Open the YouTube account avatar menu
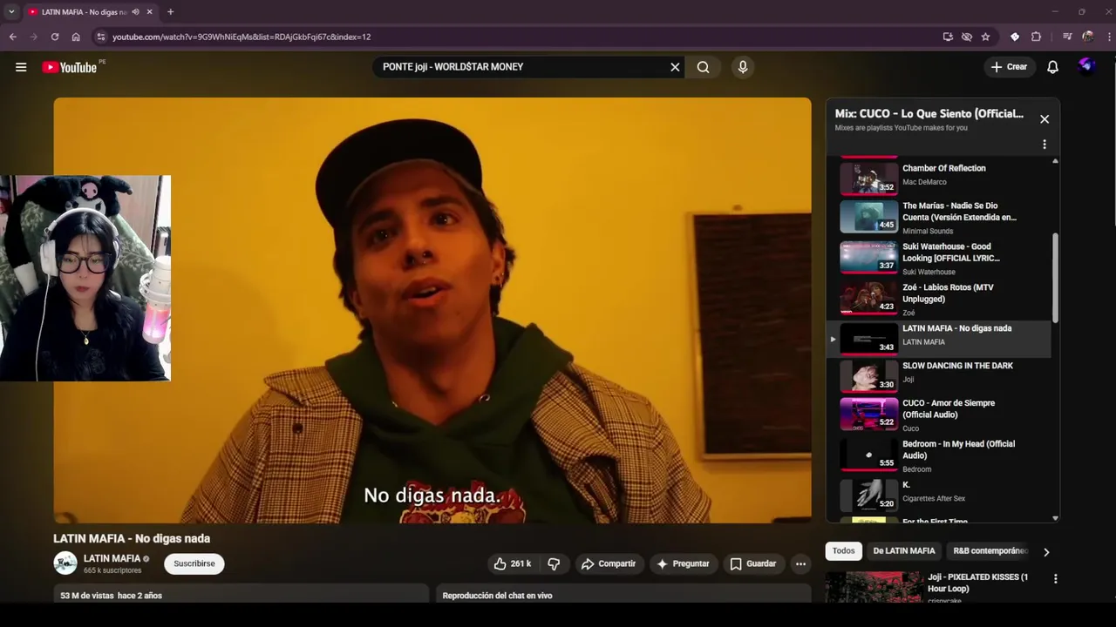Screen dimensions: 1116x627 point(1086,66)
